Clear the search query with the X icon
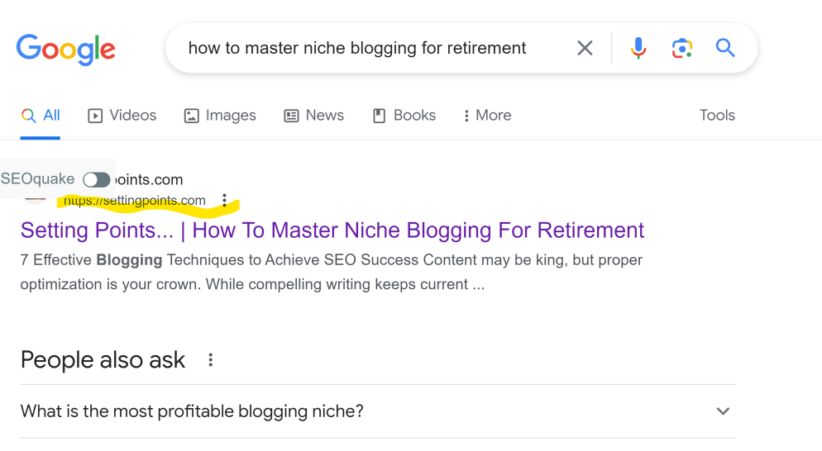Viewport: 822px width, 451px height. pos(585,49)
